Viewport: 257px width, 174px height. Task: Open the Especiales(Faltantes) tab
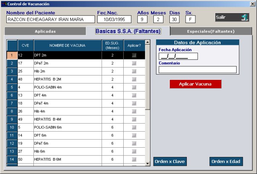tap(211, 31)
